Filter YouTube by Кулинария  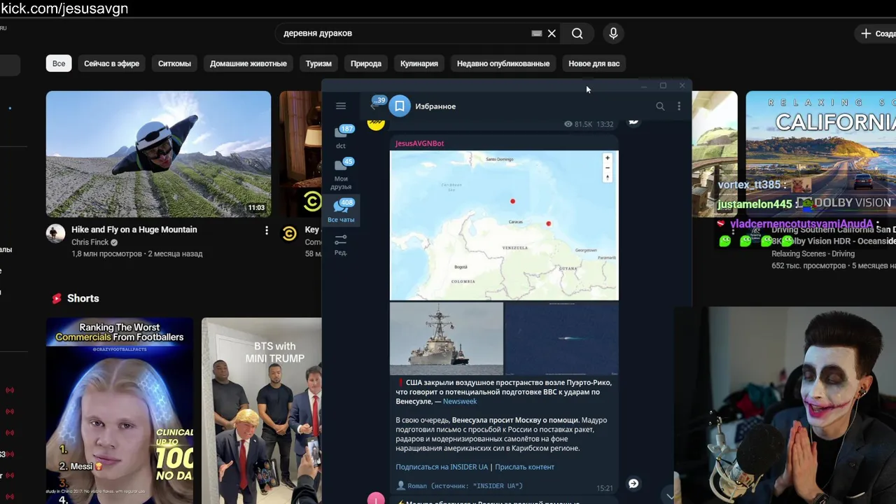(419, 64)
